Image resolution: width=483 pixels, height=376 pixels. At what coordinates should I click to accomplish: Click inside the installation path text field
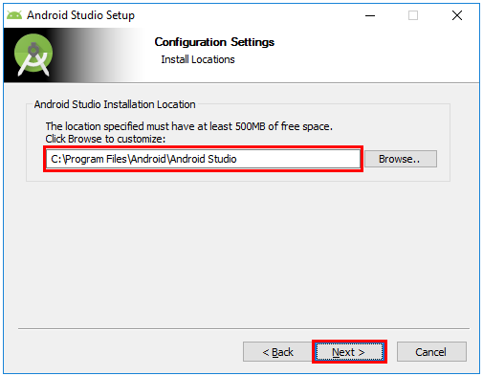point(203,159)
